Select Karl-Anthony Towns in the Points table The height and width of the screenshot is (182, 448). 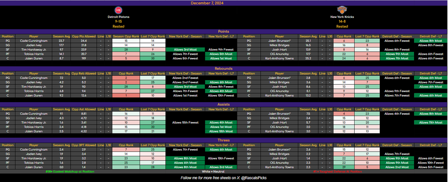click(x=279, y=58)
